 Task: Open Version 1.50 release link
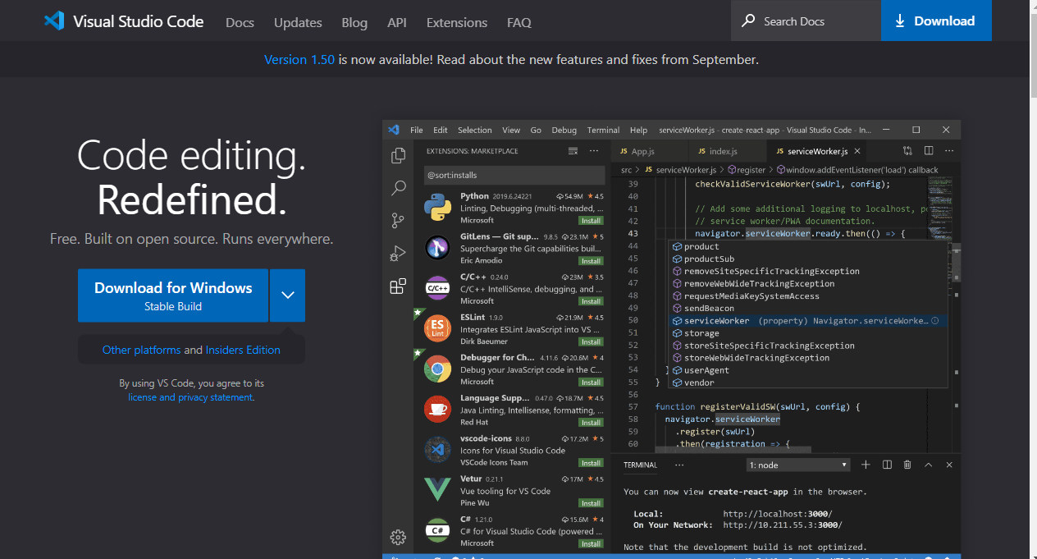point(299,59)
